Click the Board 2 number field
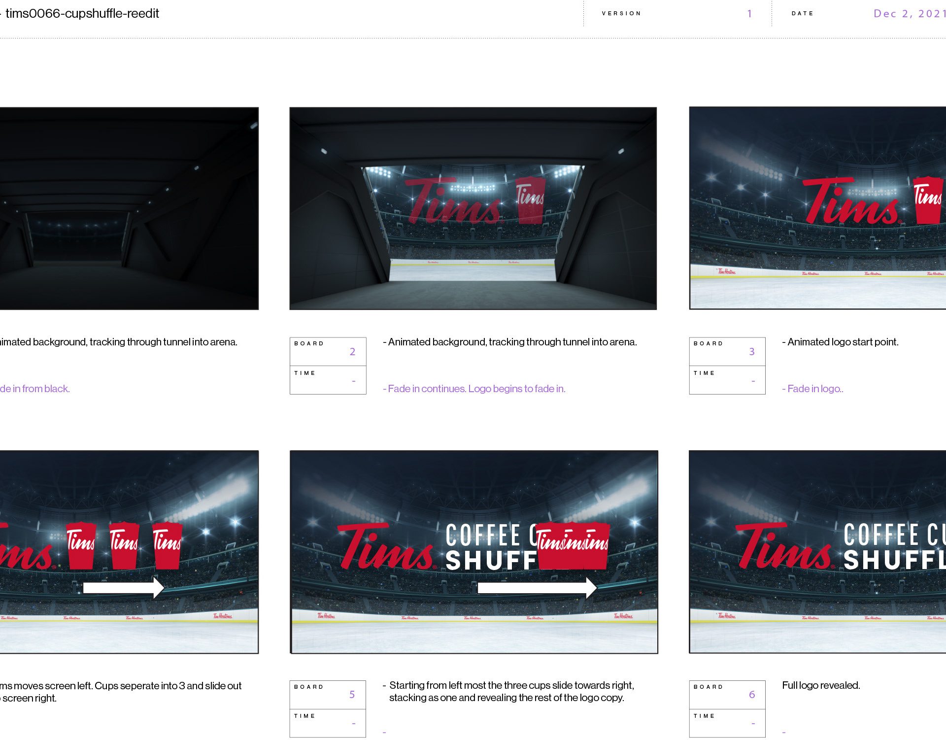Viewport: 946px width, 740px height. 352,352
